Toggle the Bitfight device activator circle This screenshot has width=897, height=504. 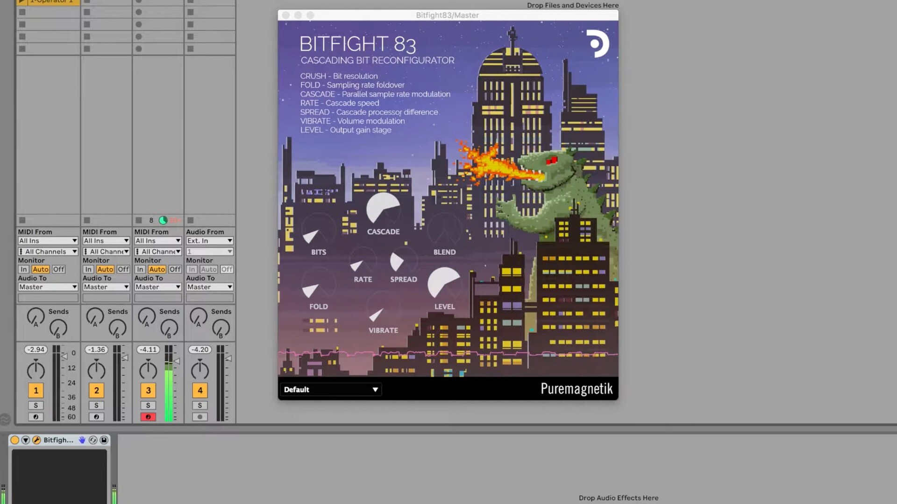click(14, 440)
